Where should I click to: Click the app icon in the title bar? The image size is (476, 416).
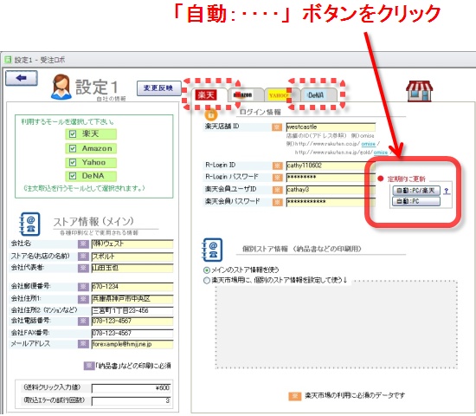[x=8, y=60]
